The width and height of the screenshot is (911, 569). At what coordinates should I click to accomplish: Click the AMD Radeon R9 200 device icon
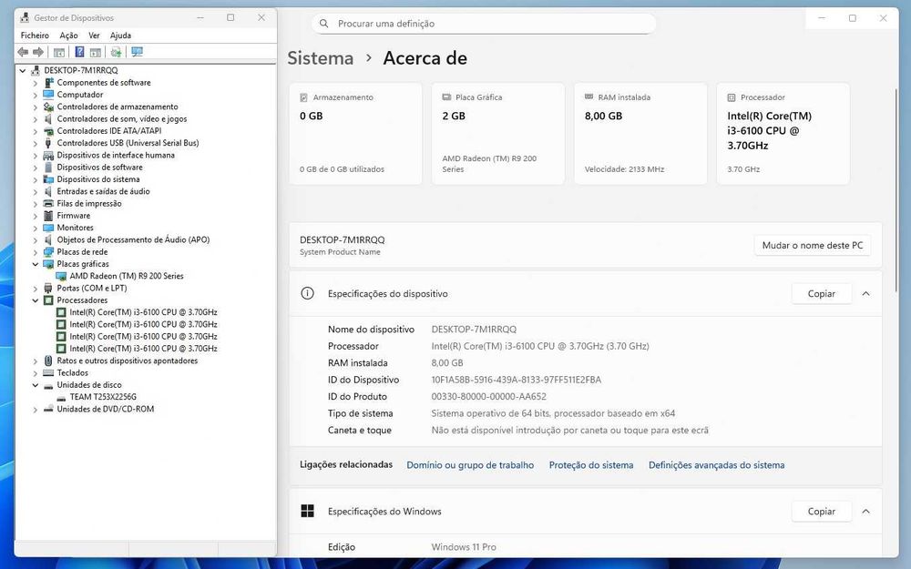tap(62, 277)
